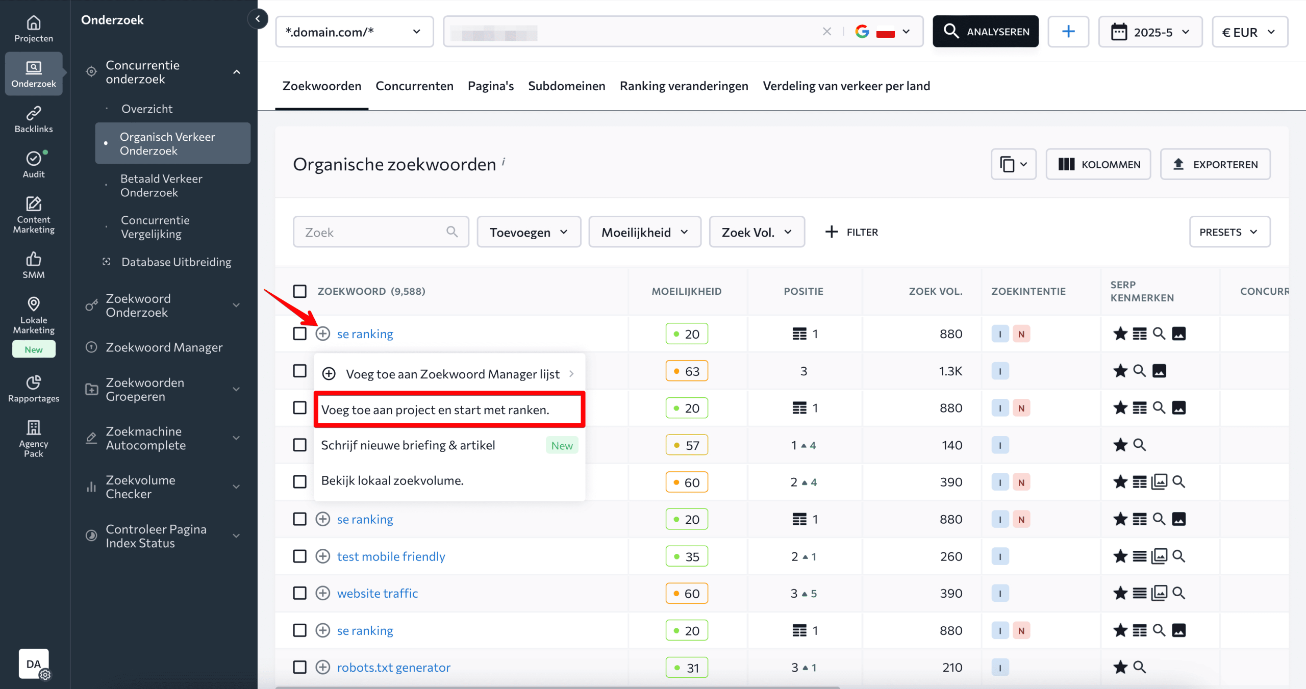Clear the domain field with X
Screen dimensions: 1306x689
[827, 32]
